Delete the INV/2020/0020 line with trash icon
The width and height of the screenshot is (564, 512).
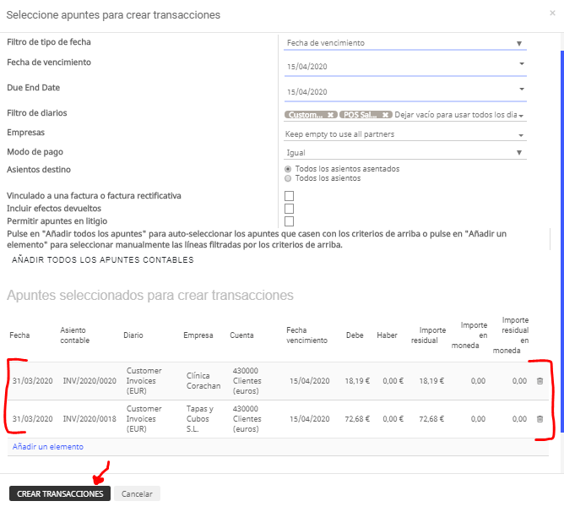[540, 381]
